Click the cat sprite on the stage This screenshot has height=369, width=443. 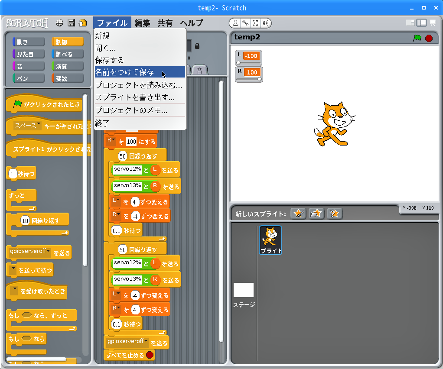coord(334,124)
